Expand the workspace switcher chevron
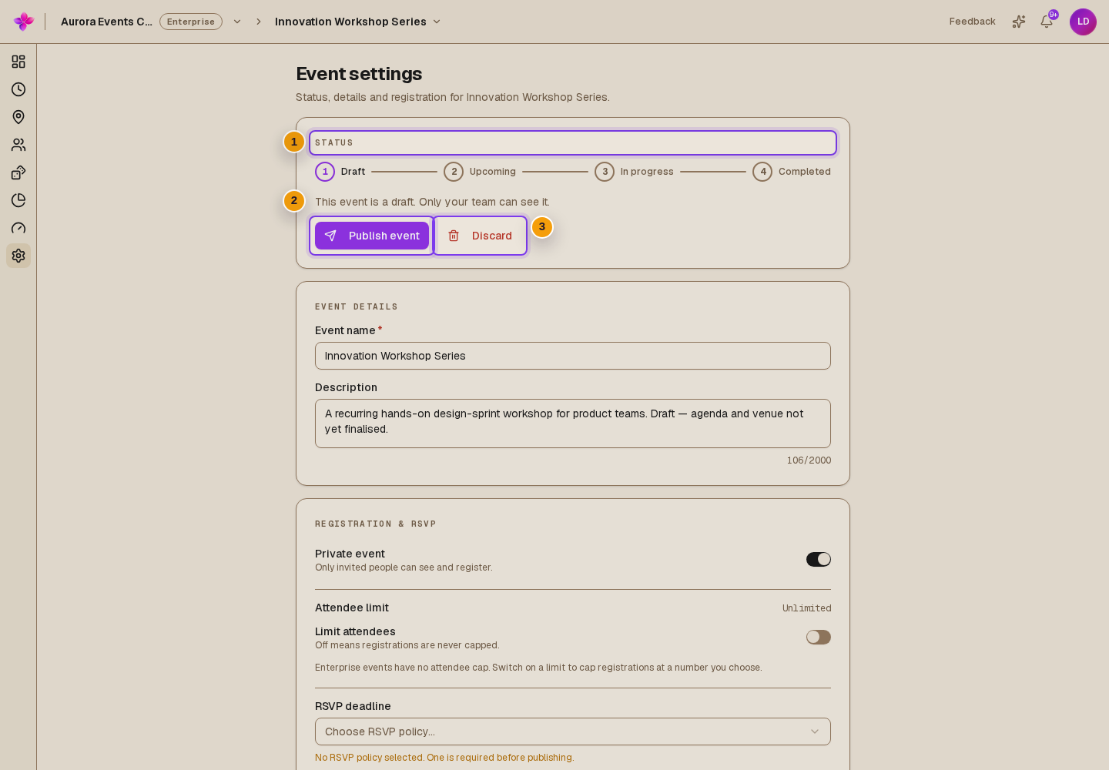1109x770 pixels. click(x=237, y=22)
